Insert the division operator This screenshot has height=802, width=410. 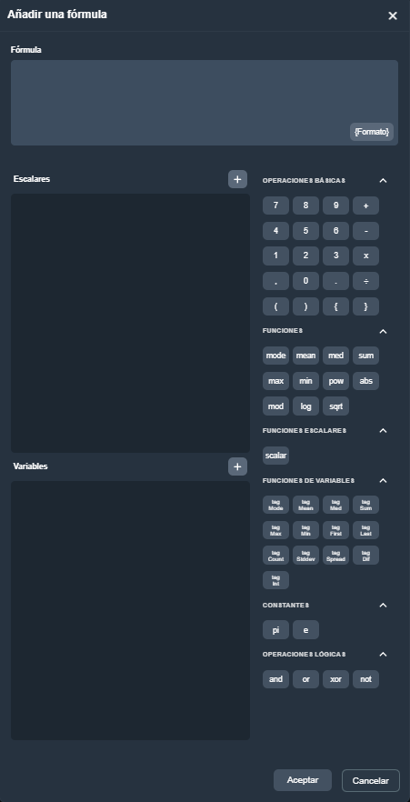(x=366, y=281)
